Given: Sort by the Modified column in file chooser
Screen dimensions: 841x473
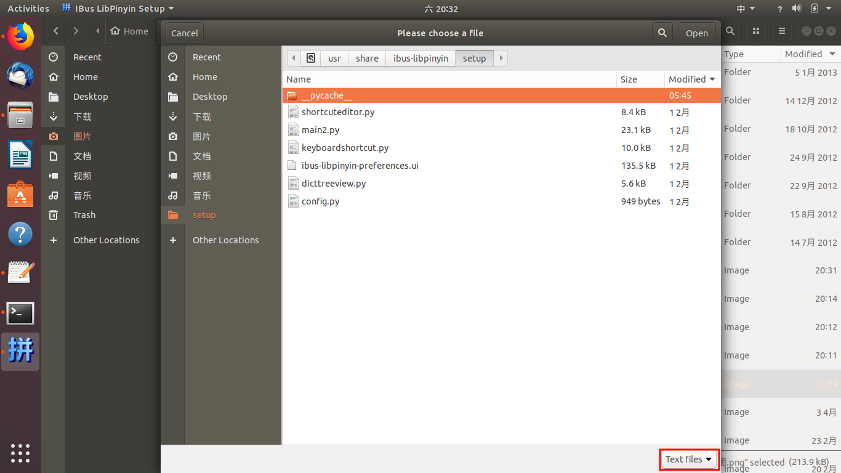Looking at the screenshot, I should point(692,79).
